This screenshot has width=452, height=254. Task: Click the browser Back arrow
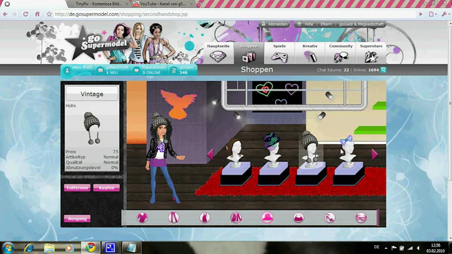point(6,14)
